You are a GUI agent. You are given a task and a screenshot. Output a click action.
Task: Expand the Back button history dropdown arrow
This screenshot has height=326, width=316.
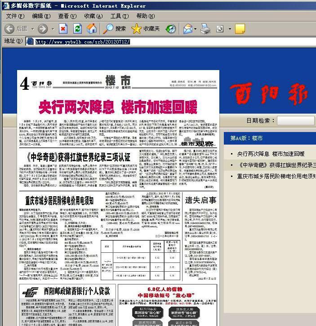coord(33,29)
